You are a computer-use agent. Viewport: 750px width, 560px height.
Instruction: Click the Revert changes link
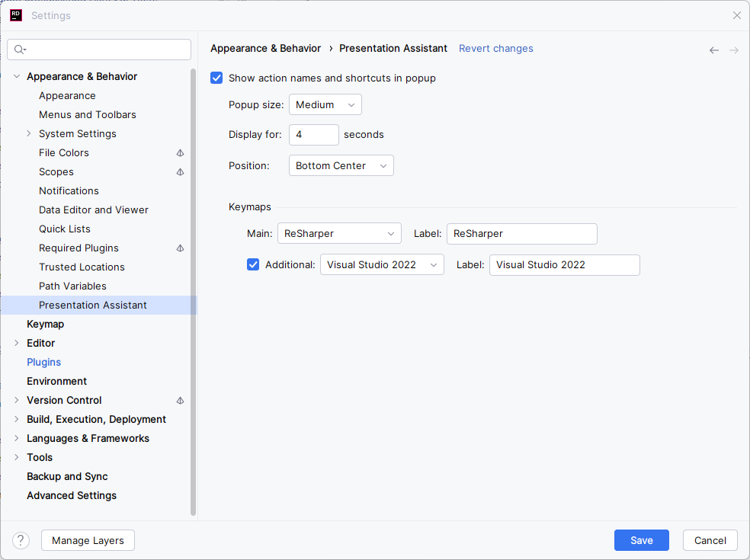(x=495, y=48)
